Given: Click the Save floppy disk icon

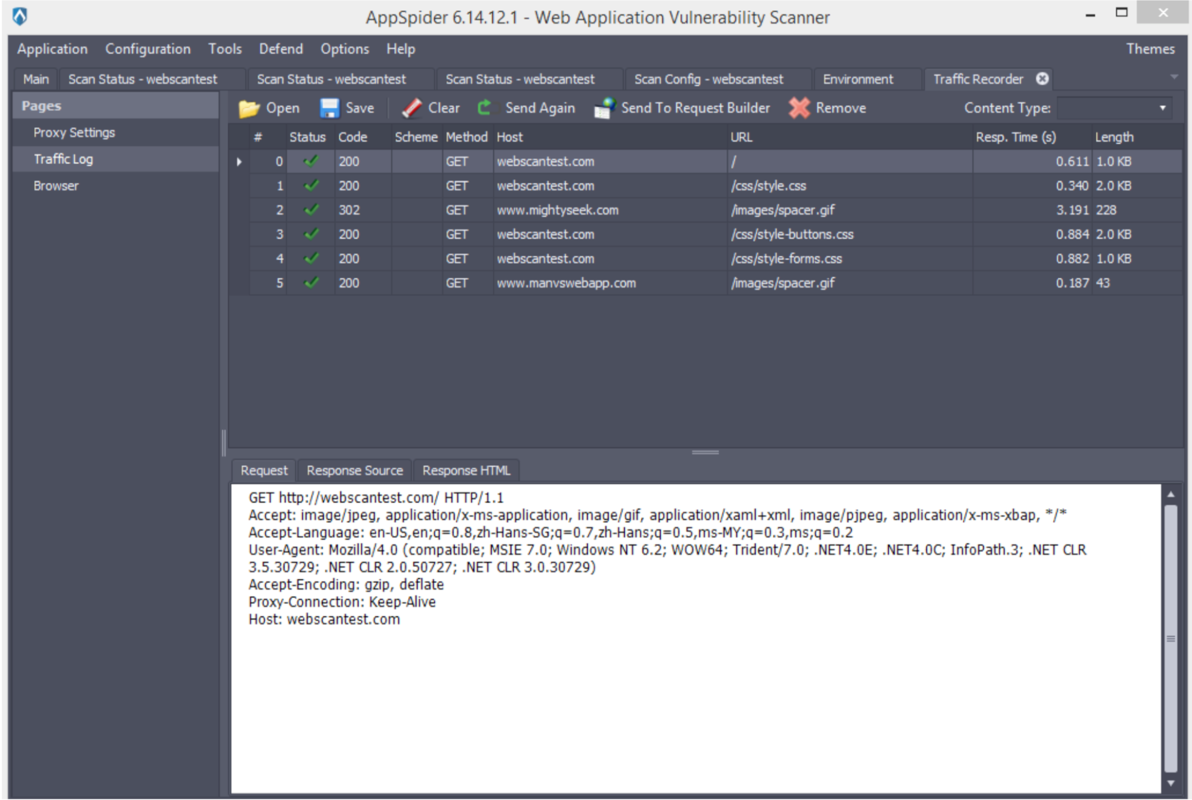Looking at the screenshot, I should tap(329, 109).
